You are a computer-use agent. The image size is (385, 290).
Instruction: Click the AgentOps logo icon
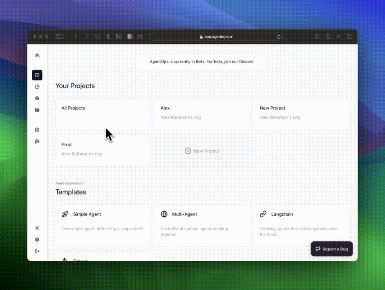click(x=37, y=55)
